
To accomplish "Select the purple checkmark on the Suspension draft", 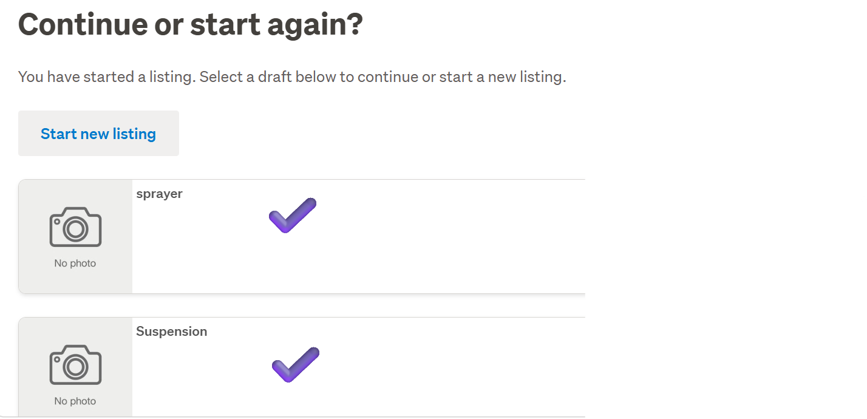I will (x=296, y=364).
